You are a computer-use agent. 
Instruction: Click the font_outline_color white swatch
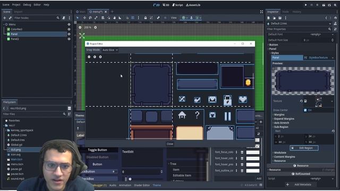click(253, 171)
